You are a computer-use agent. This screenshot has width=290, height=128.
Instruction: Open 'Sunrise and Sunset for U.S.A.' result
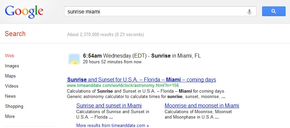[x=141, y=80]
